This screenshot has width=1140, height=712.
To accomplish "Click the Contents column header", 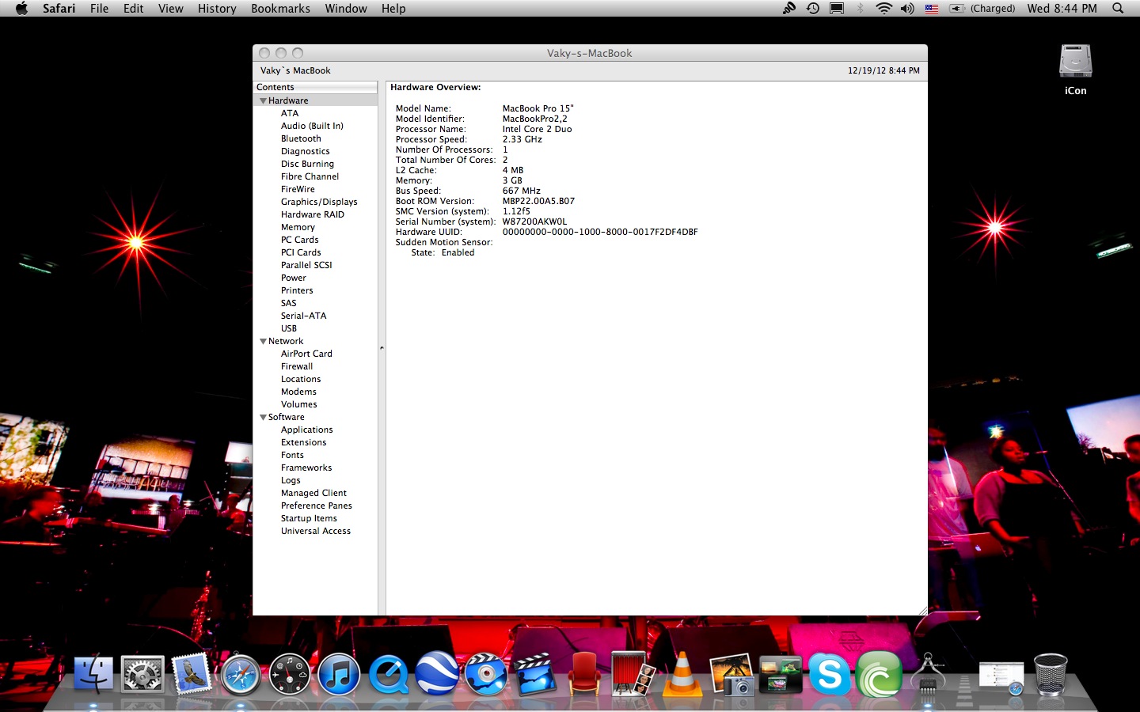I will tap(315, 87).
